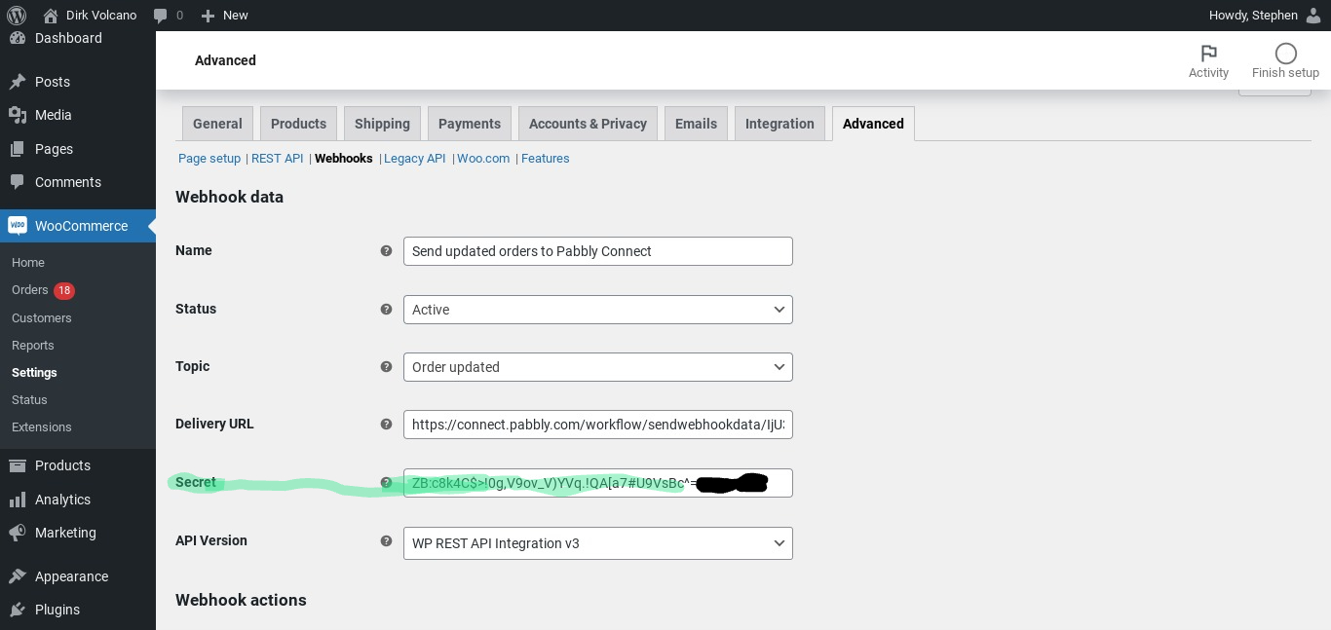Open the Marketing megaphone icon
Screen dimensions: 1331x630
point(18,533)
